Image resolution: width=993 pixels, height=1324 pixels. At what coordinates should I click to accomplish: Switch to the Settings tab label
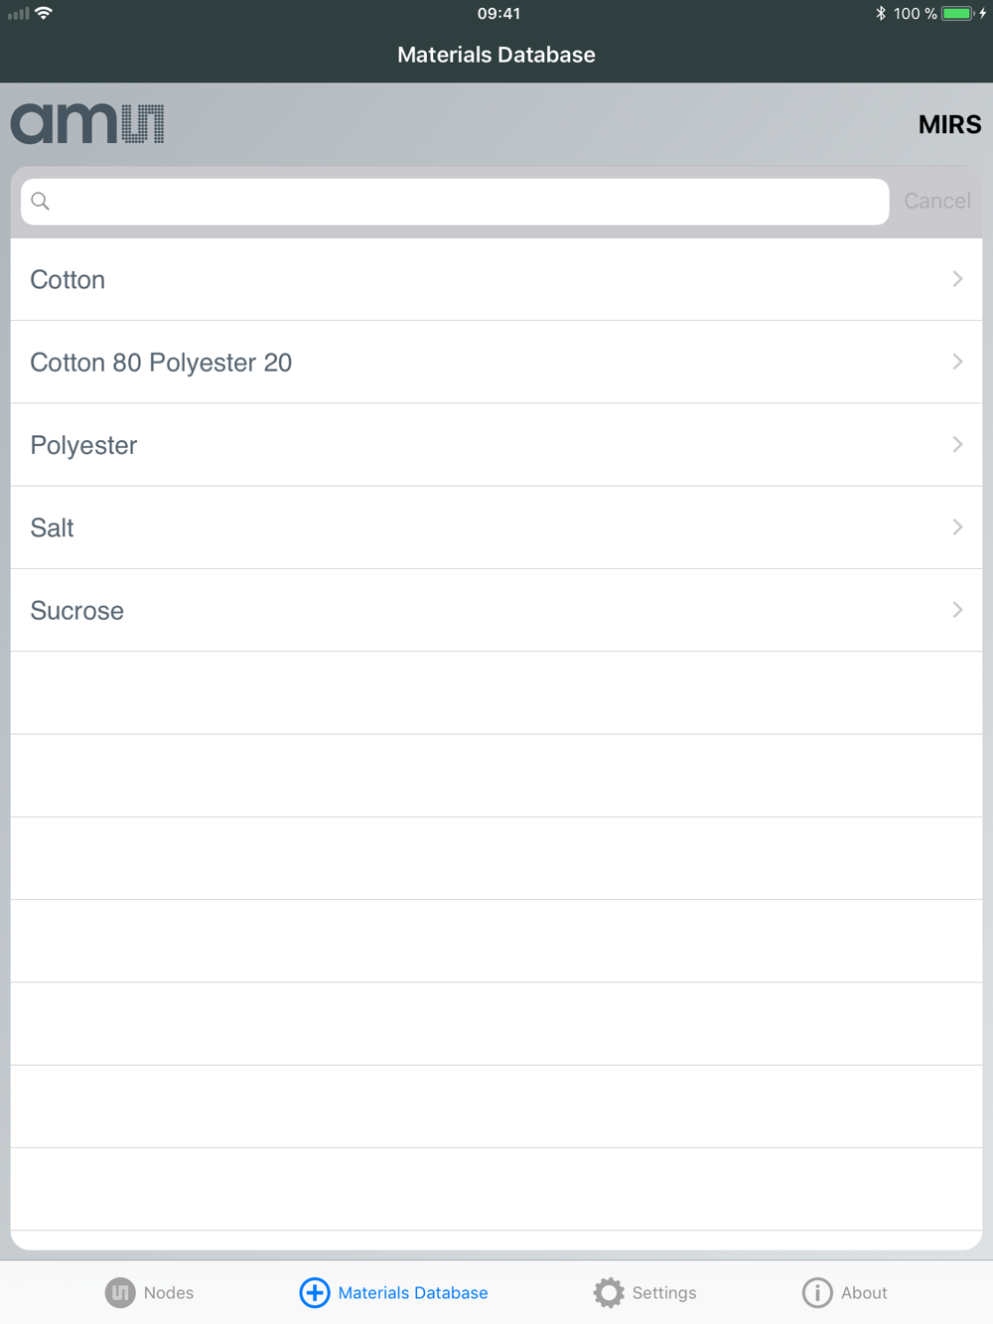click(664, 1292)
